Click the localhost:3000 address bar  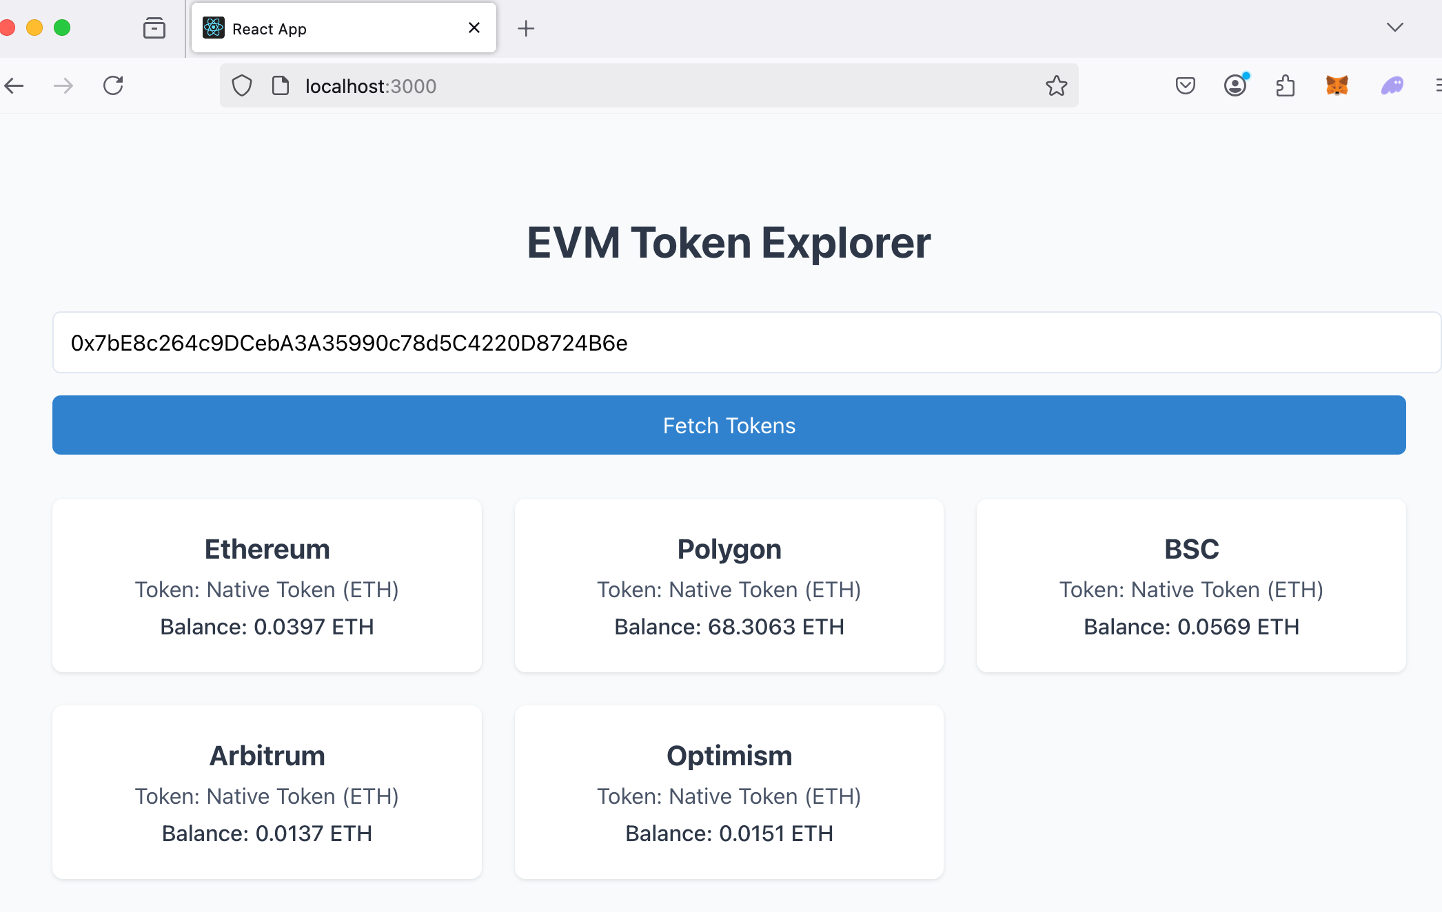point(649,86)
